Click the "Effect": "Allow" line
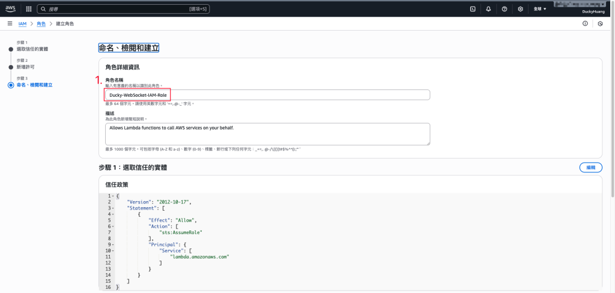615x293 pixels. pos(172,220)
